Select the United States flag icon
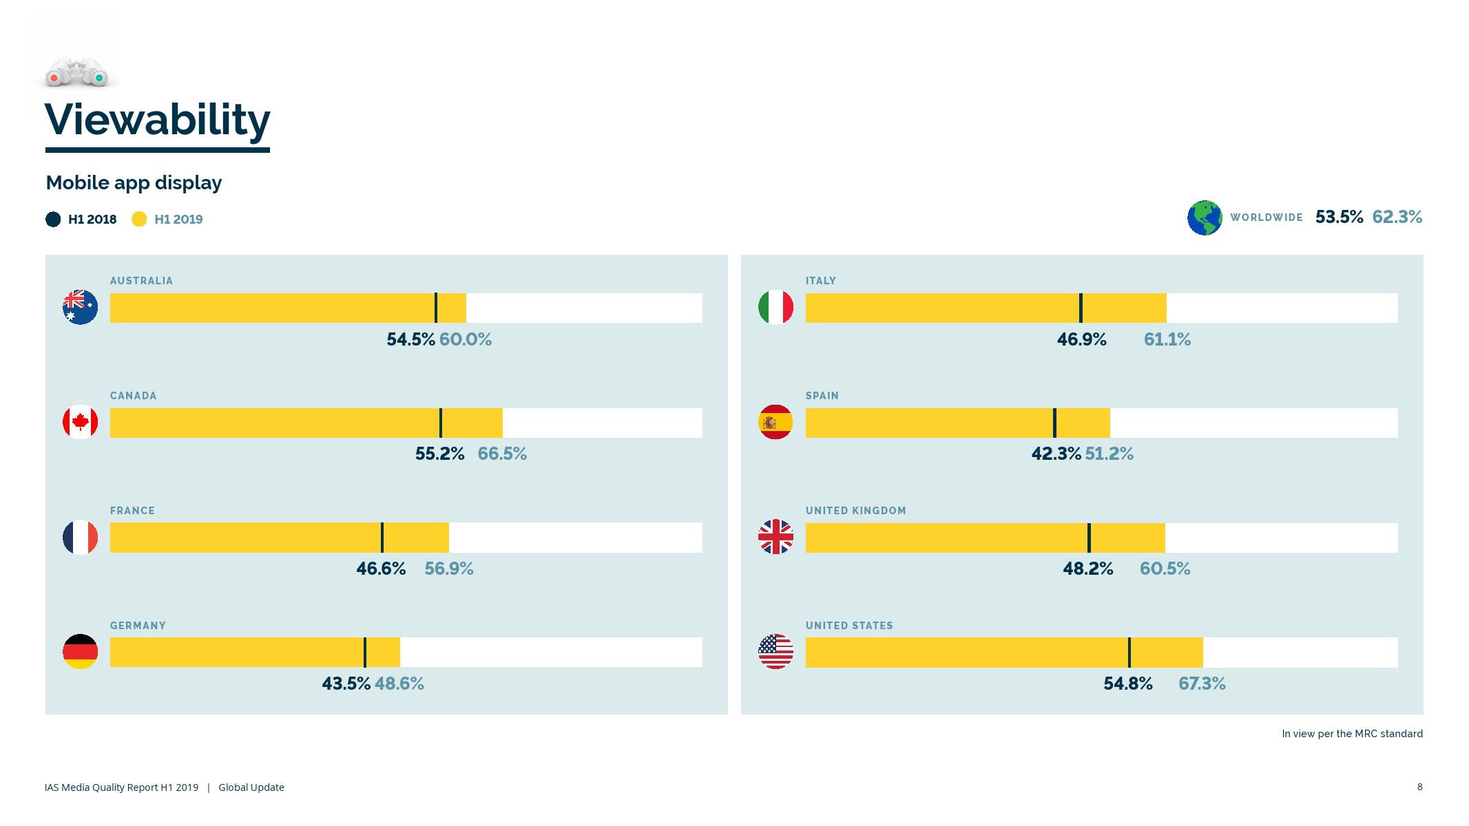 [x=775, y=651]
